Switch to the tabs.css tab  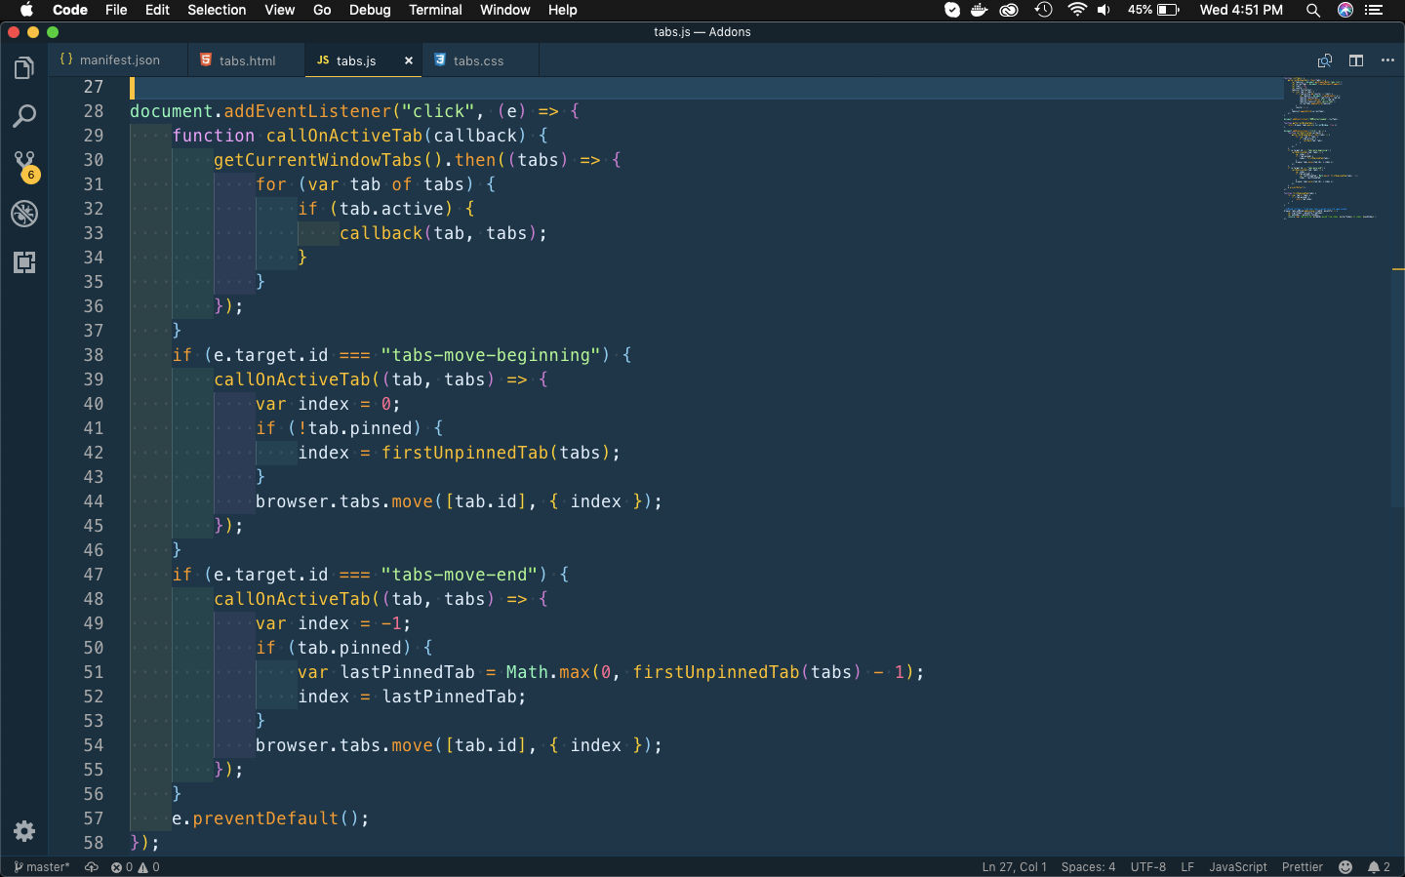[478, 60]
